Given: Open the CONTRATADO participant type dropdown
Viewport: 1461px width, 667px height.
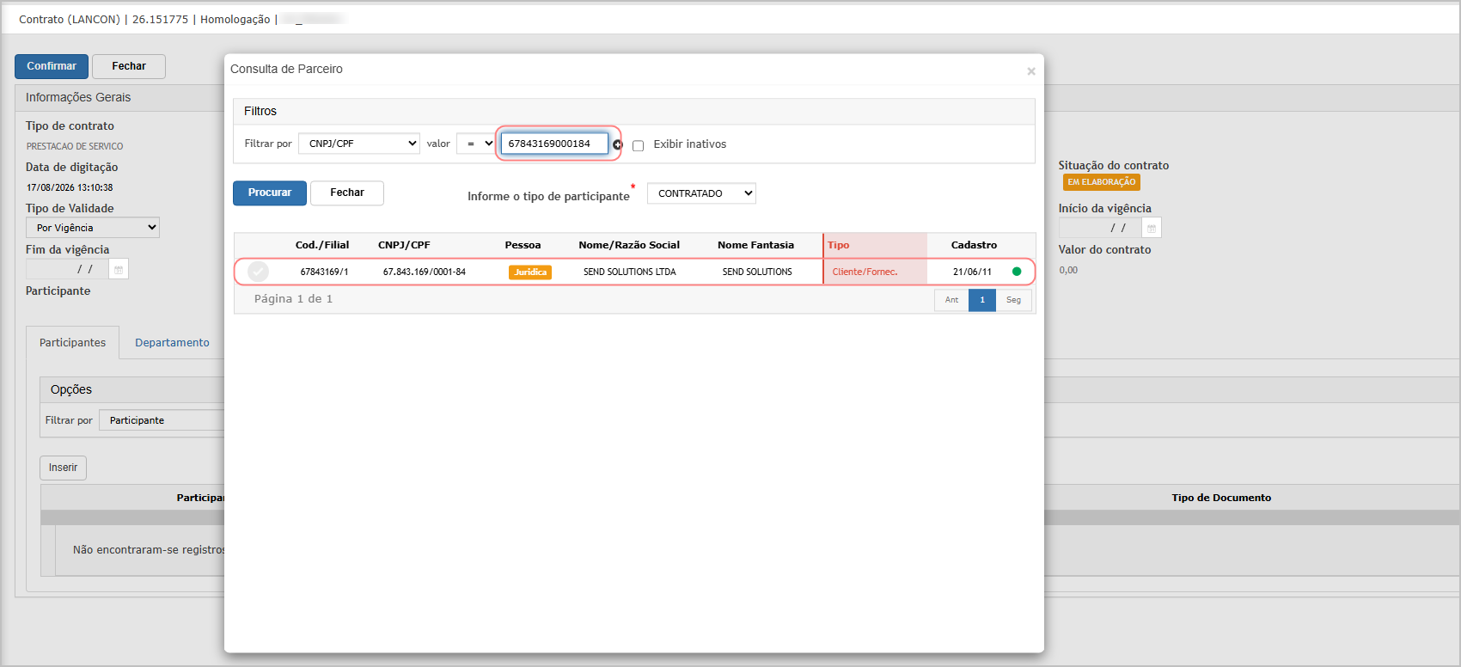Looking at the screenshot, I should tap(701, 193).
